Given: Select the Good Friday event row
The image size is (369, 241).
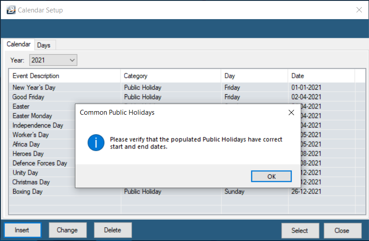Looking at the screenshot, I should click(x=187, y=97).
